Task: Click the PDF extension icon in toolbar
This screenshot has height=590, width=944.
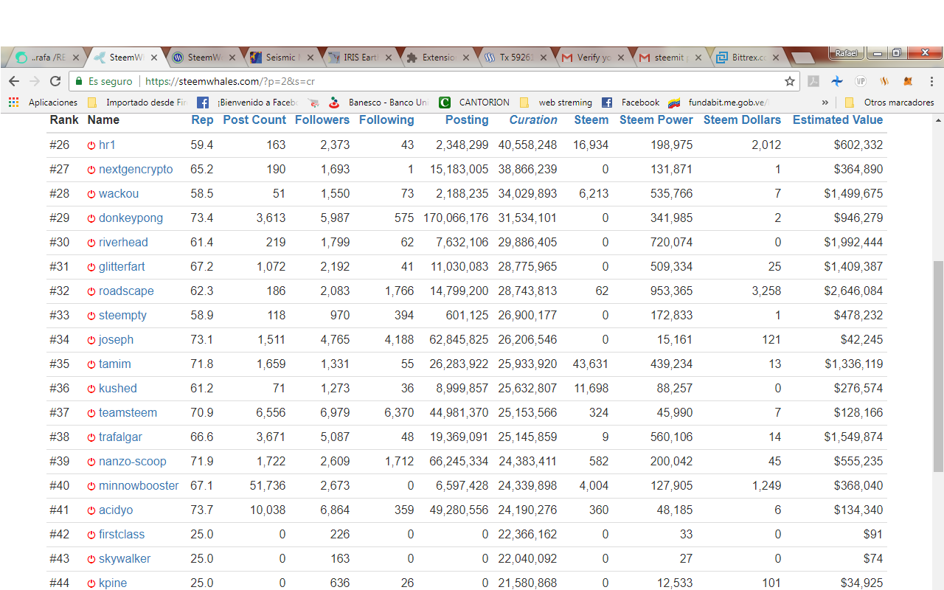Action: point(813,81)
